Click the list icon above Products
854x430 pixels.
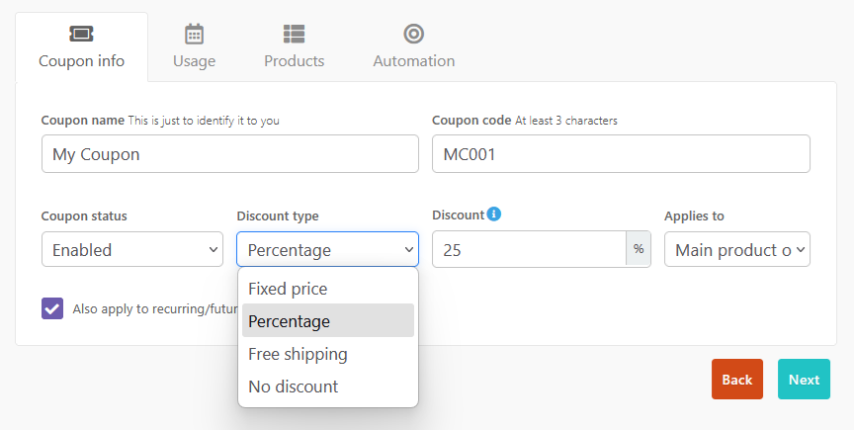(294, 34)
